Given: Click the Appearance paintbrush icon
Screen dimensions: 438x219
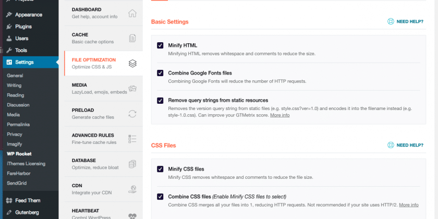Looking at the screenshot, I should tap(9, 15).
